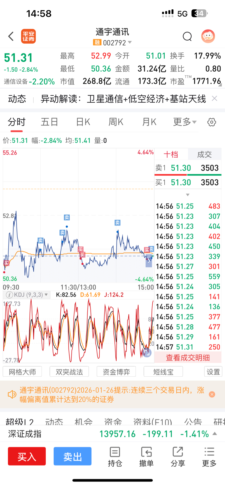Open the 资金 tab
The width and height of the screenshot is (225, 486).
[113, 422]
